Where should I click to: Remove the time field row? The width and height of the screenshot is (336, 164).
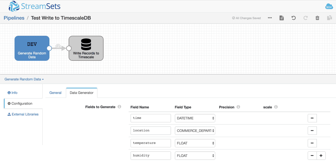tap(312, 118)
